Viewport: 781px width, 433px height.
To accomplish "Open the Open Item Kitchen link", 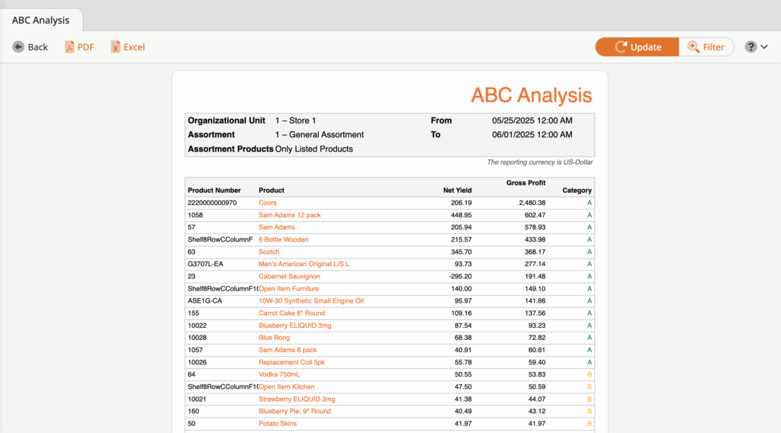I will tap(287, 386).
